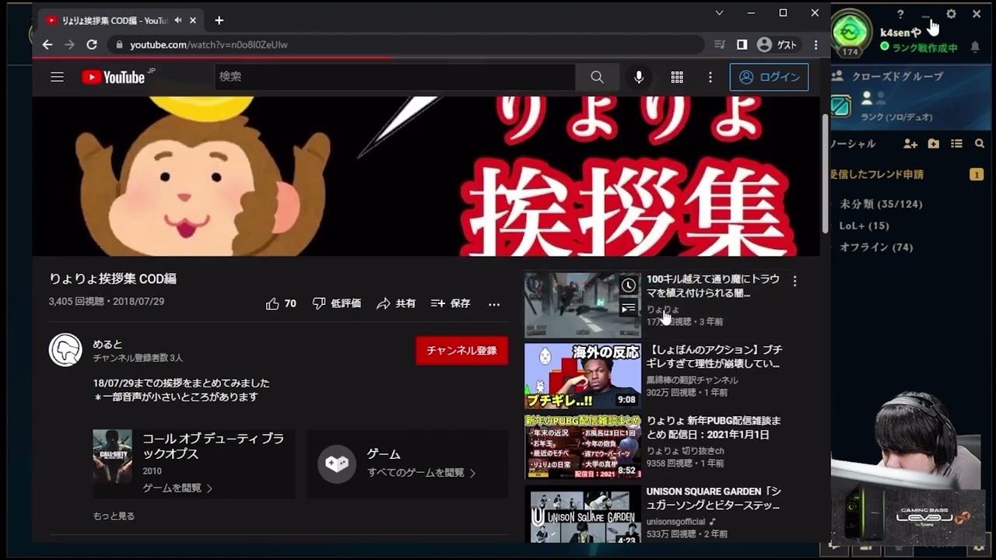
Task: Expand description with もっと見る
Action: coord(114,516)
